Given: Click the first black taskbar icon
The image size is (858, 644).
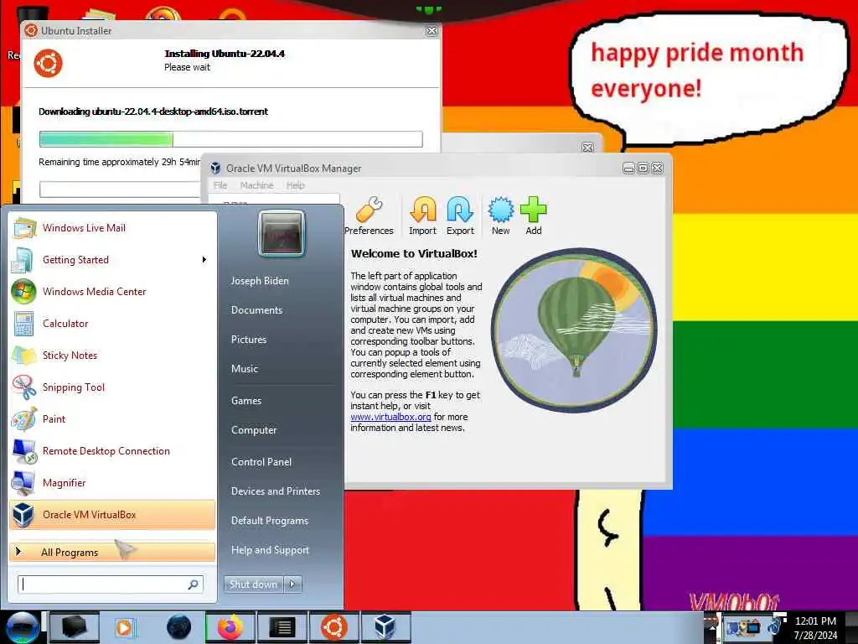Looking at the screenshot, I should [74, 627].
